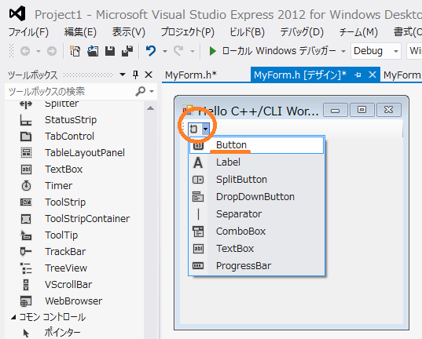Image resolution: width=422 pixels, height=339 pixels.
Task: Open the back navigation history dropdown
Action: [39, 51]
